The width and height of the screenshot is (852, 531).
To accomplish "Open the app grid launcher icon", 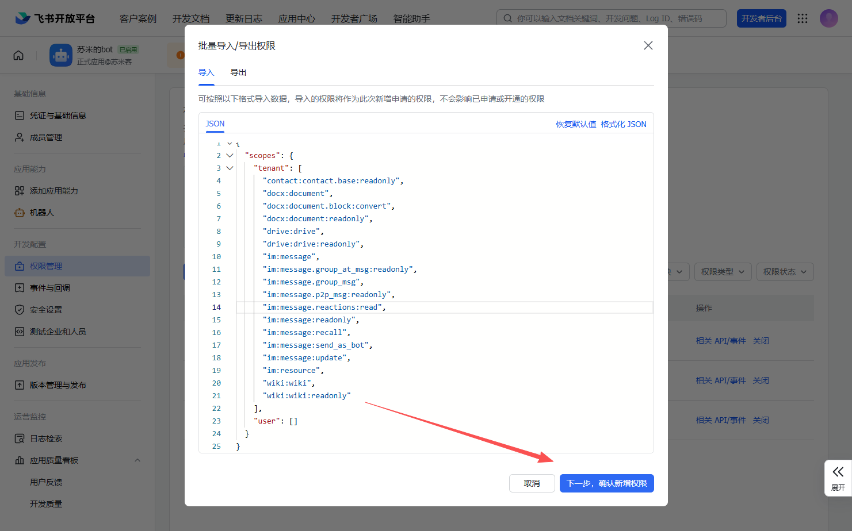I will 803,18.
